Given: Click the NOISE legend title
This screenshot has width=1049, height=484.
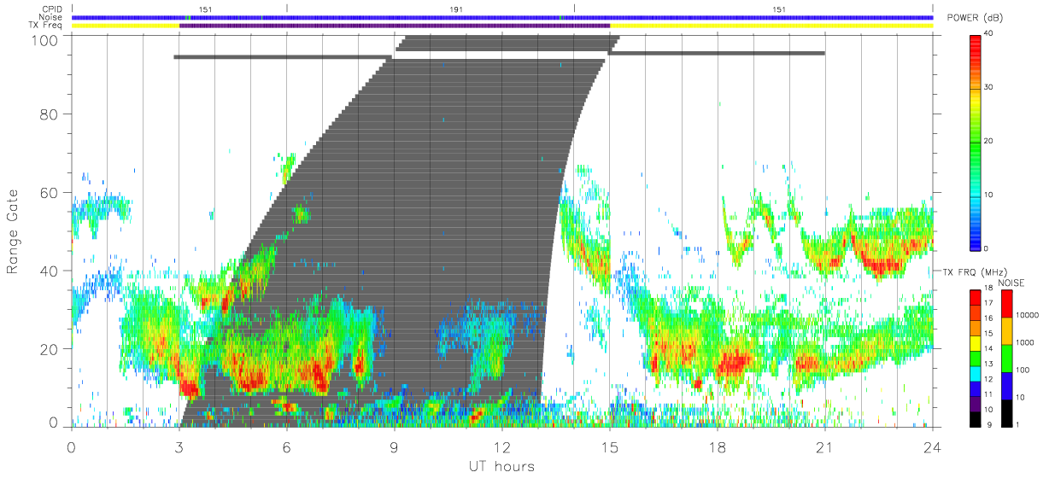Looking at the screenshot, I should [1011, 283].
